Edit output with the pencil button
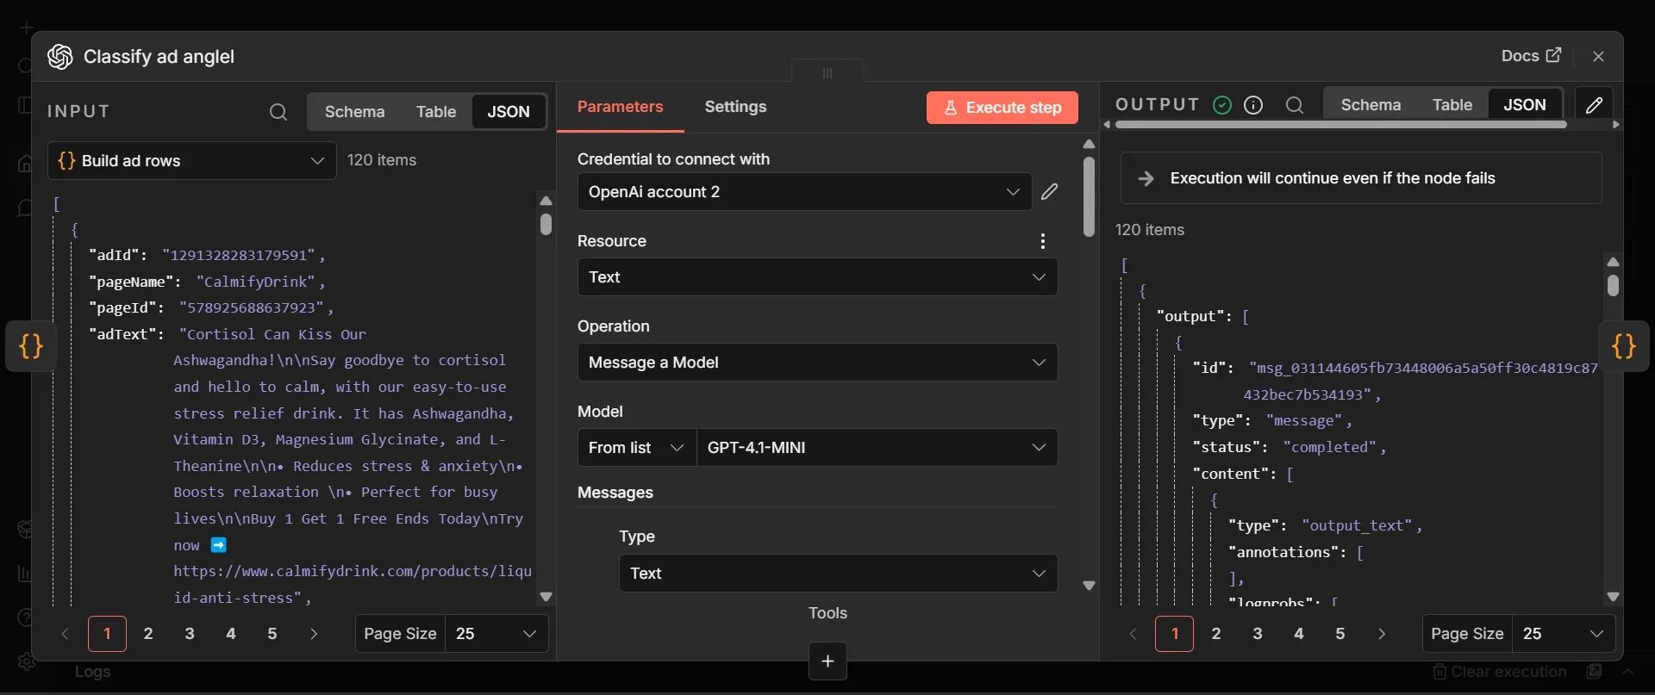Viewport: 1655px width, 695px height. tap(1594, 105)
